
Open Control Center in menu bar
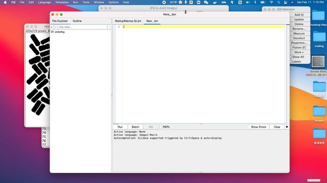tap(286, 3)
